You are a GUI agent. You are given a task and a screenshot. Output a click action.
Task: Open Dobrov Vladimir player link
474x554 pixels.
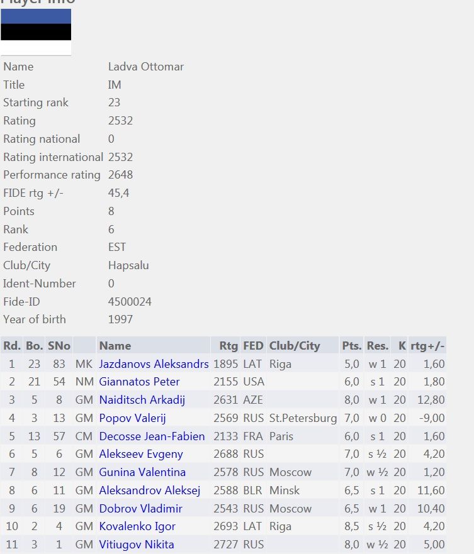tap(140, 509)
